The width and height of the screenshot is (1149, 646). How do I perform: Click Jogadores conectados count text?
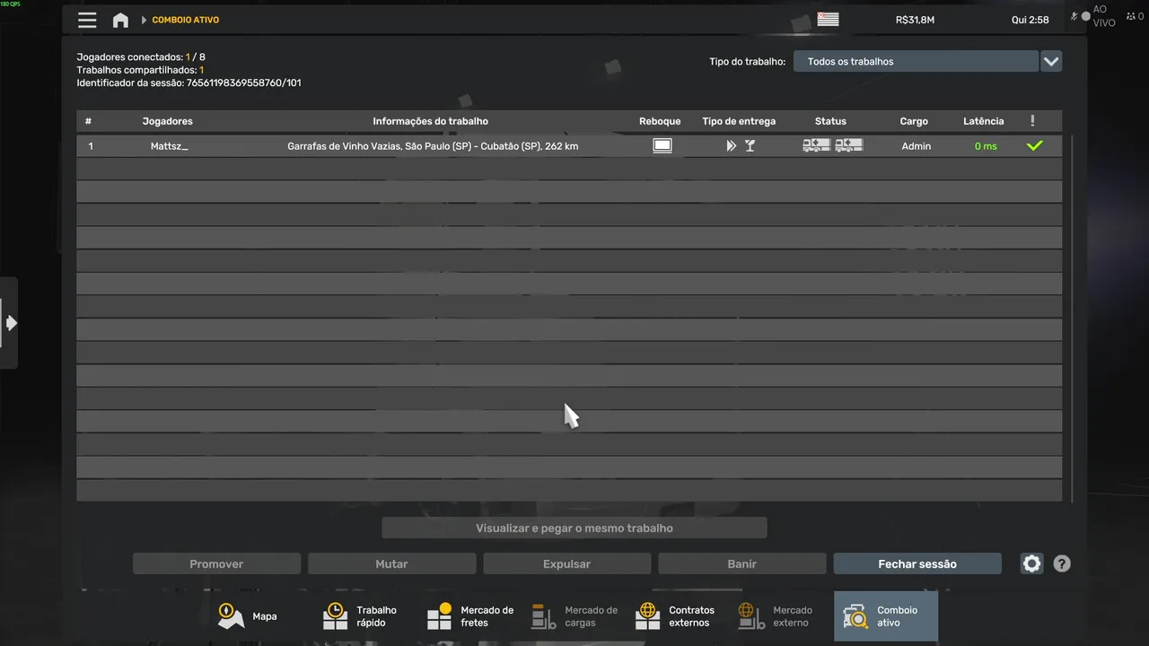[x=141, y=57]
